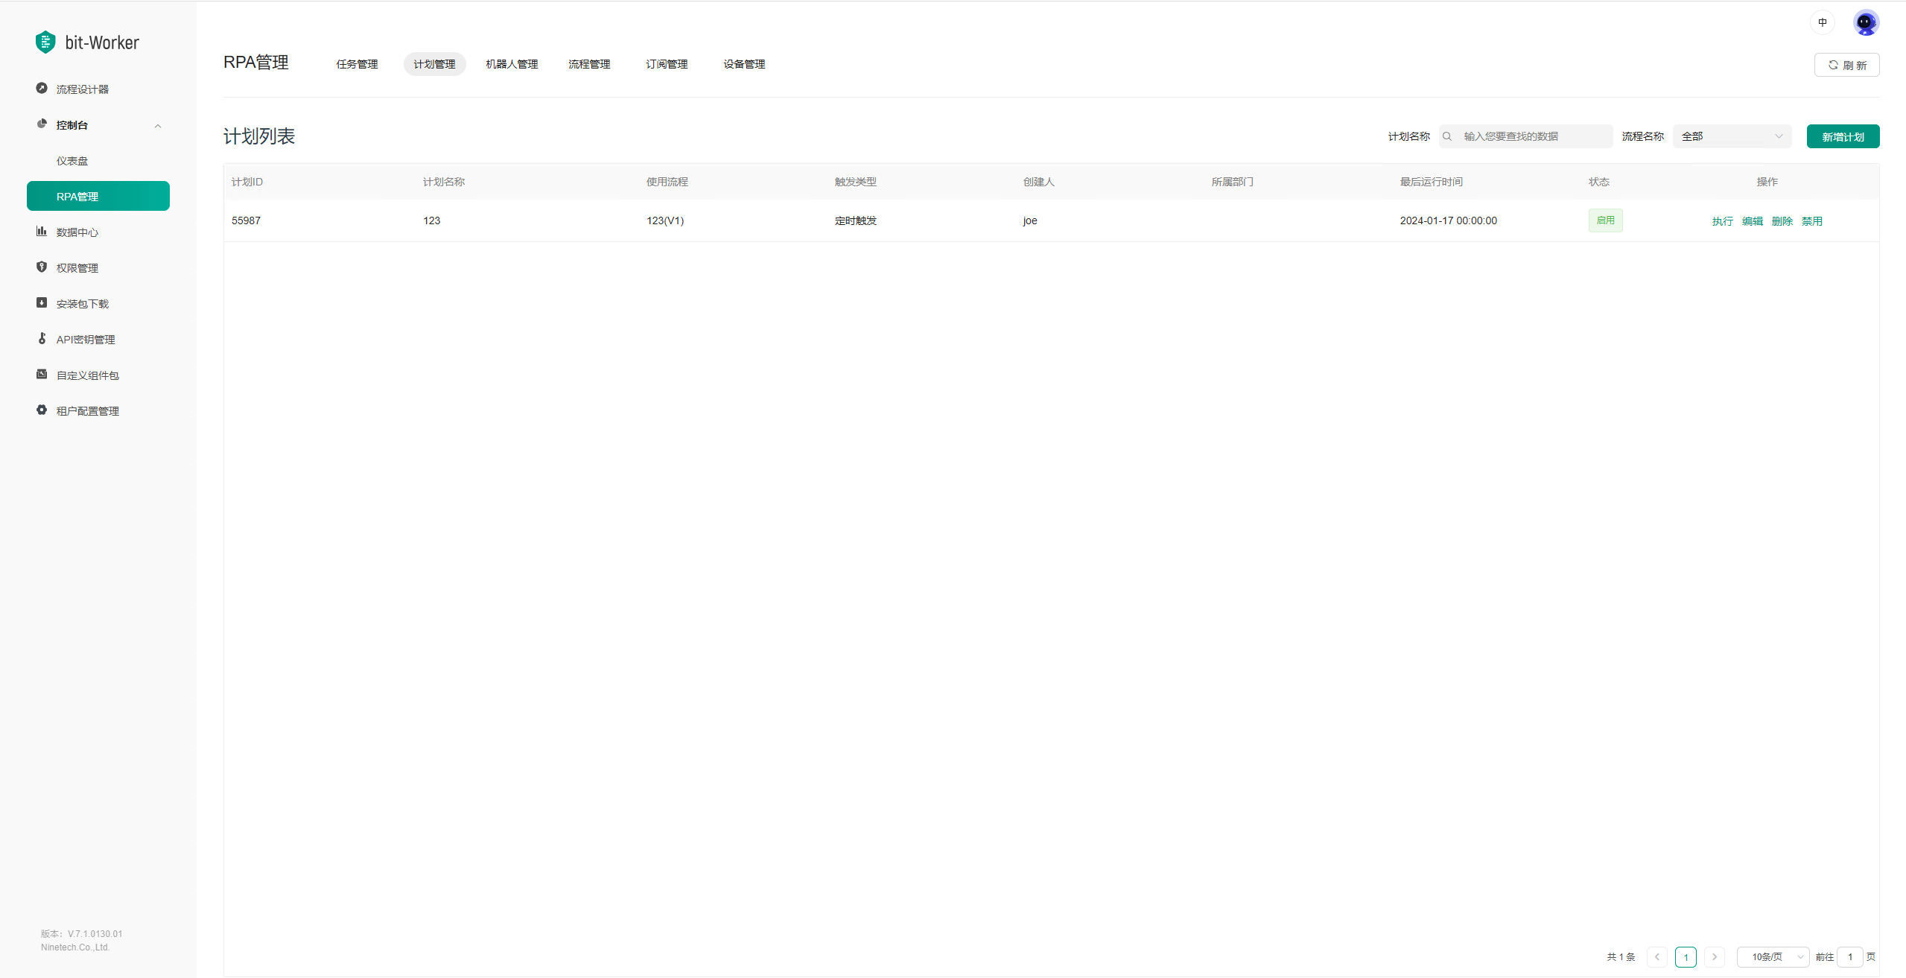Click the 刷新 refresh button
The width and height of the screenshot is (1906, 978).
tap(1846, 66)
